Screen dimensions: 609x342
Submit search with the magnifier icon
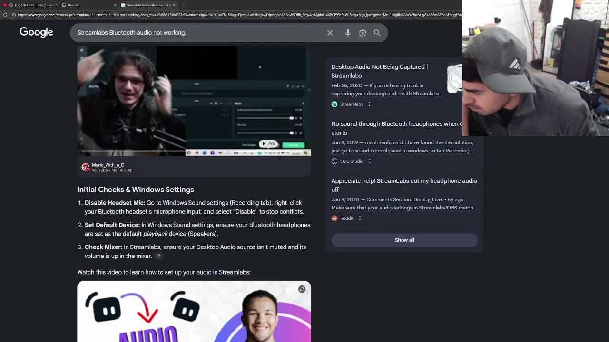tap(377, 33)
